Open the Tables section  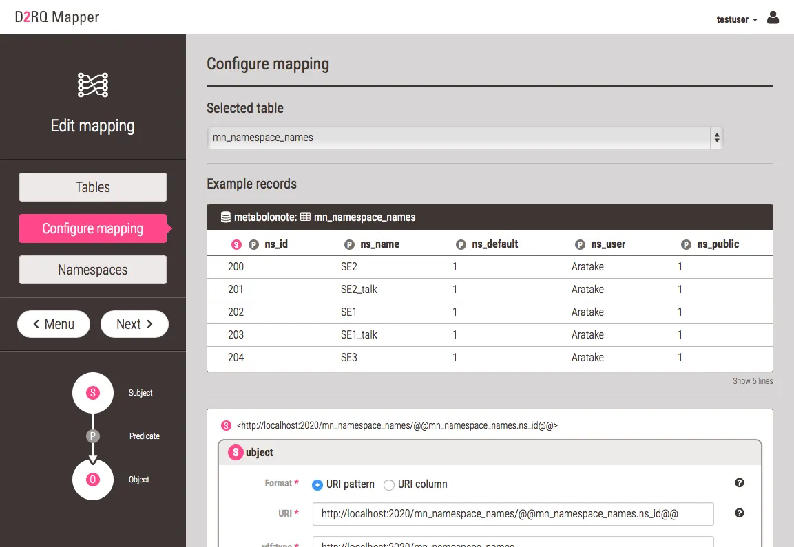(x=93, y=187)
